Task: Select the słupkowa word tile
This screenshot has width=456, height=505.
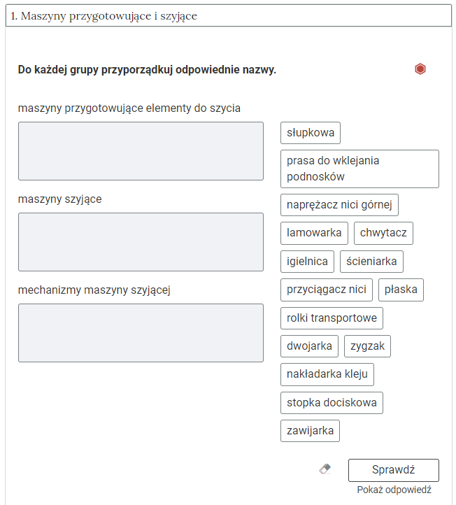Action: 311,133
